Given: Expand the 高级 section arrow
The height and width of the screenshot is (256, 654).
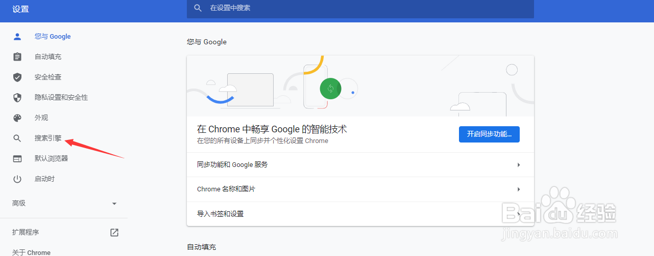Looking at the screenshot, I should 114,204.
